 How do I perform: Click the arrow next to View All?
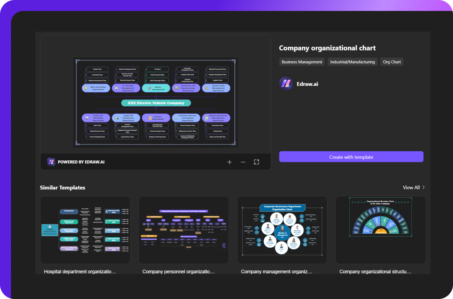[x=423, y=187]
